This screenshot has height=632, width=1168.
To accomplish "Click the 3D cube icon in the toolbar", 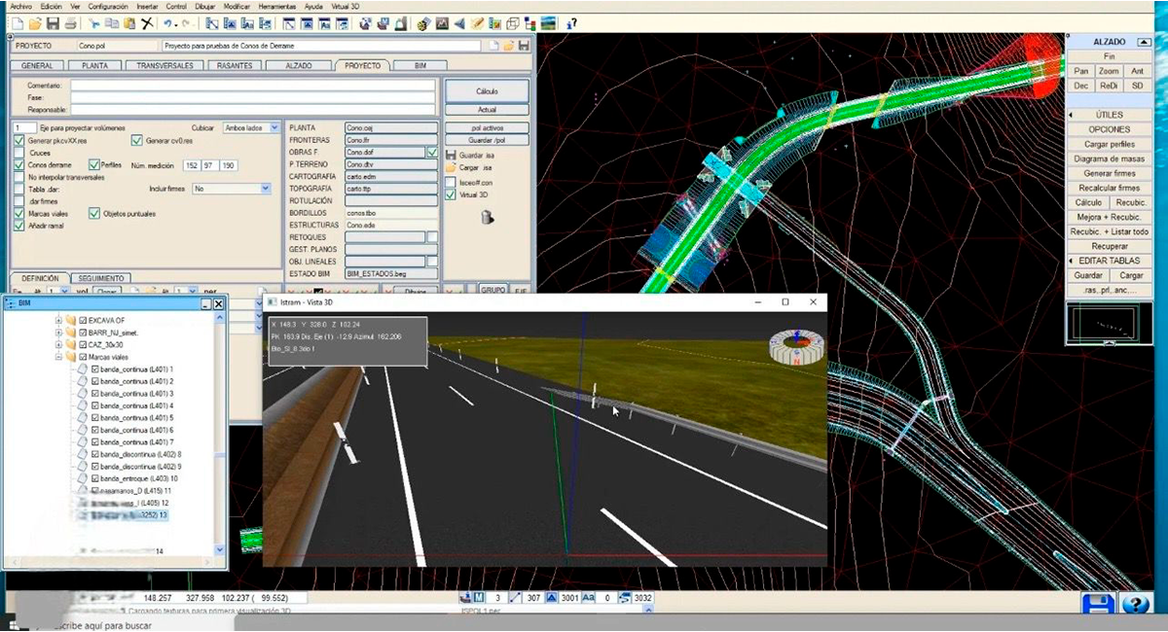I will coord(514,22).
